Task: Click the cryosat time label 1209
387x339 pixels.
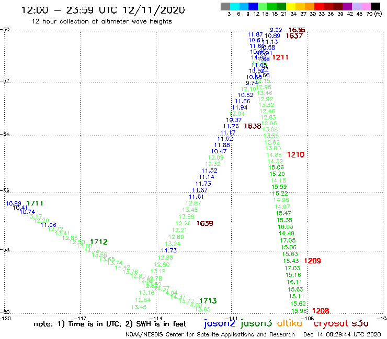Action: click(312, 261)
